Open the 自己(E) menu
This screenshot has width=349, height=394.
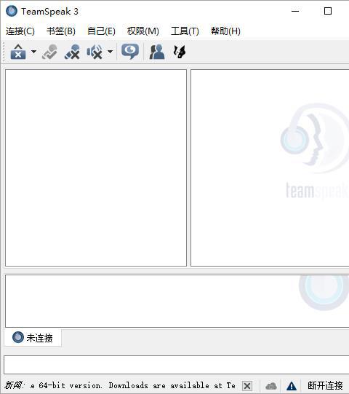coord(101,31)
